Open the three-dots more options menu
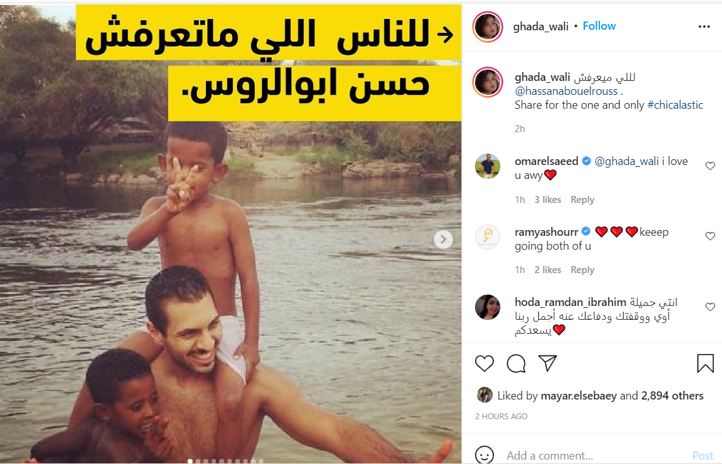722x464 pixels. (704, 27)
